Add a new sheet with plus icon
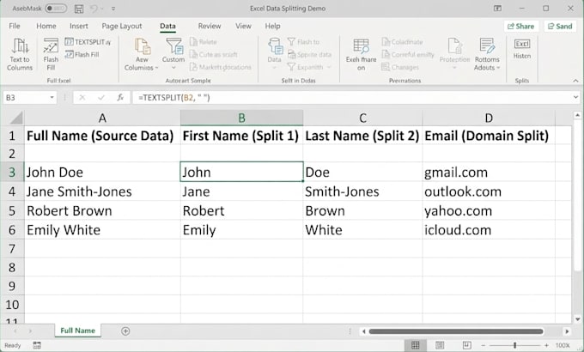This screenshot has width=584, height=352. click(x=125, y=331)
